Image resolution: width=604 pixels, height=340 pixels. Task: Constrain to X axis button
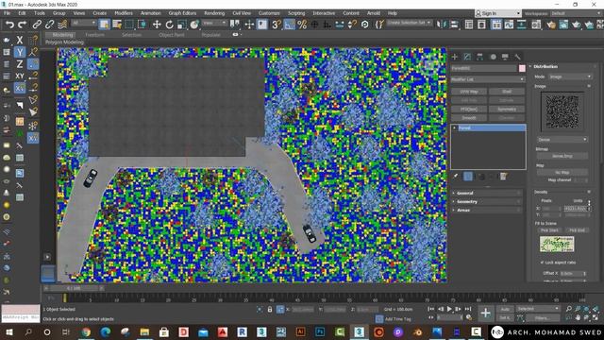point(20,40)
